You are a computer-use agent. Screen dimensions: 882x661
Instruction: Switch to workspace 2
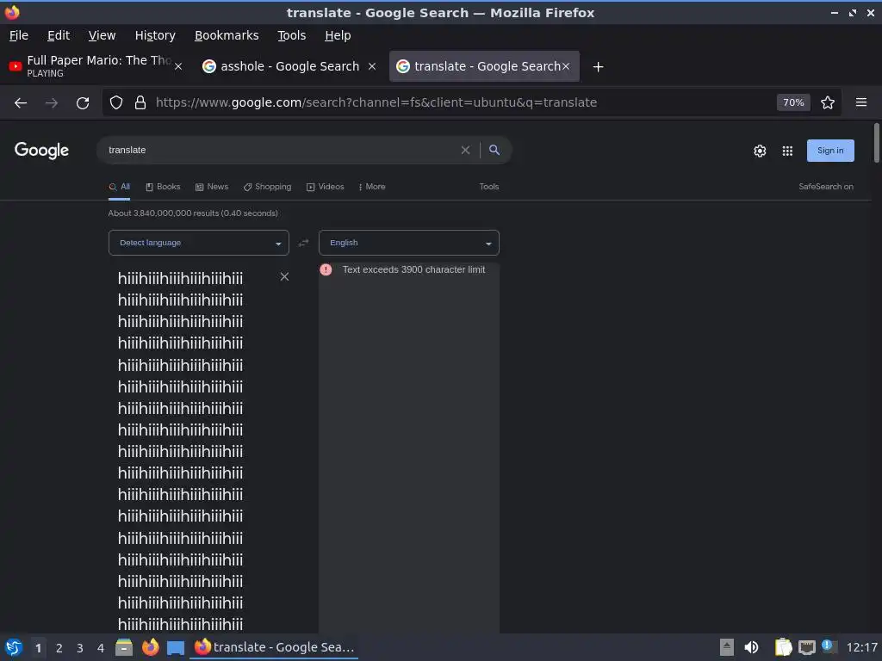coord(59,648)
